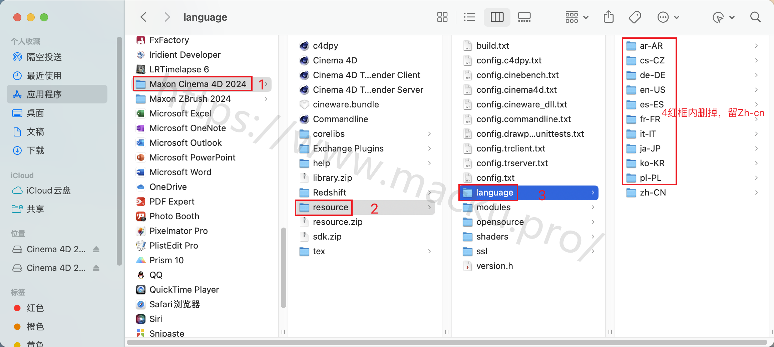The image size is (774, 347).
Task: Switch to column view
Action: pos(497,17)
